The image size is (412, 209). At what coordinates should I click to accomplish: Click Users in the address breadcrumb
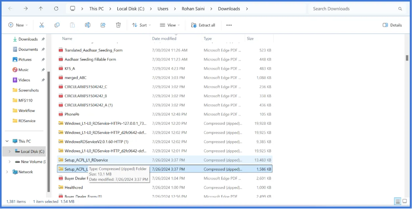click(163, 9)
